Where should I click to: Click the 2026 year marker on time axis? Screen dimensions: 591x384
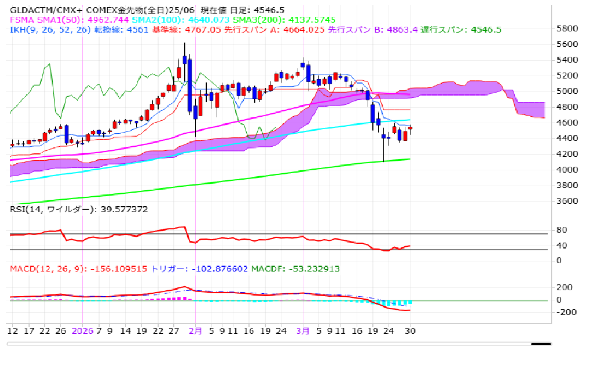(82, 331)
